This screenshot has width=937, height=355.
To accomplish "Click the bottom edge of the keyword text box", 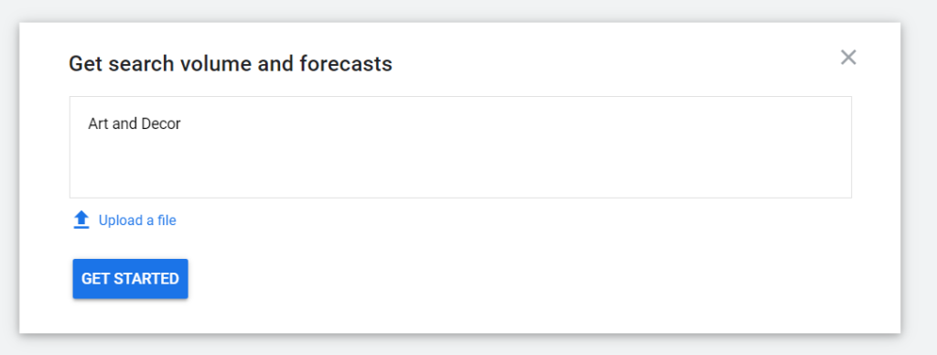I will pos(460,198).
